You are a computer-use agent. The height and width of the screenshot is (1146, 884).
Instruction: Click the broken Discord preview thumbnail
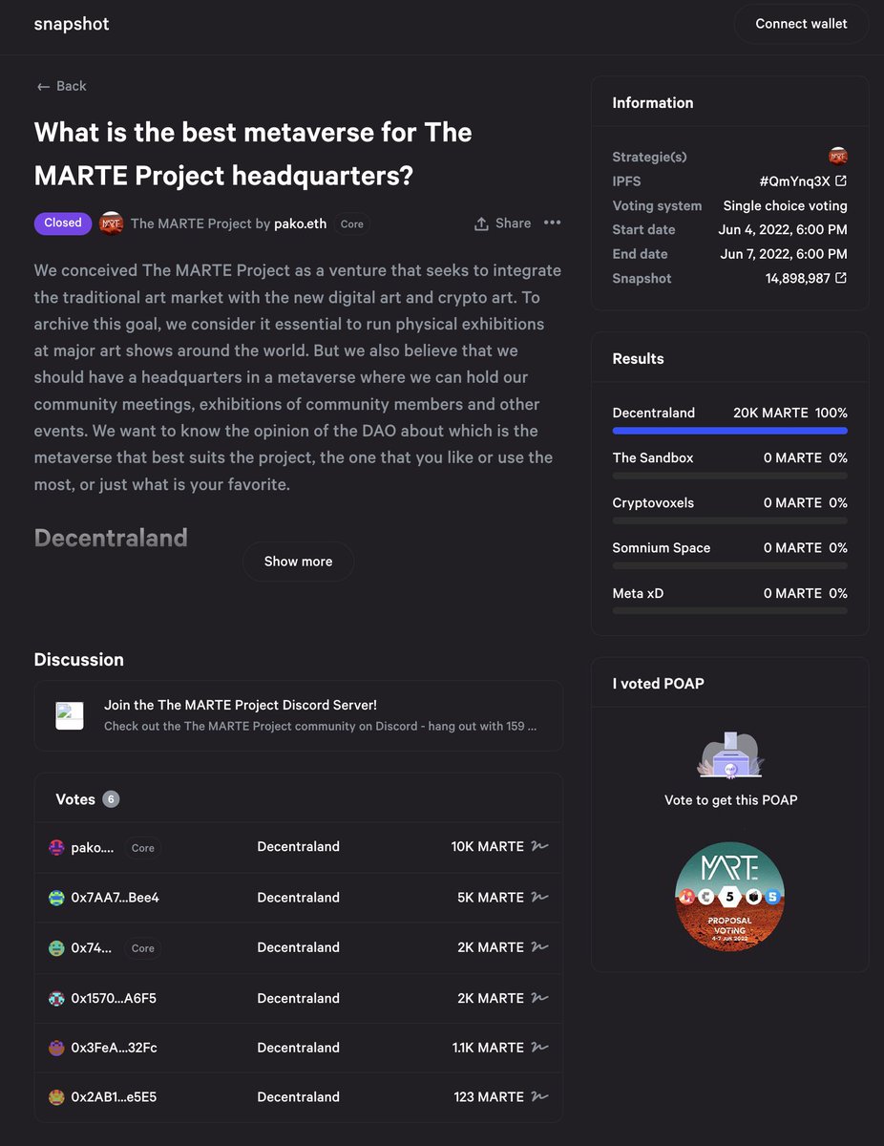[70, 715]
